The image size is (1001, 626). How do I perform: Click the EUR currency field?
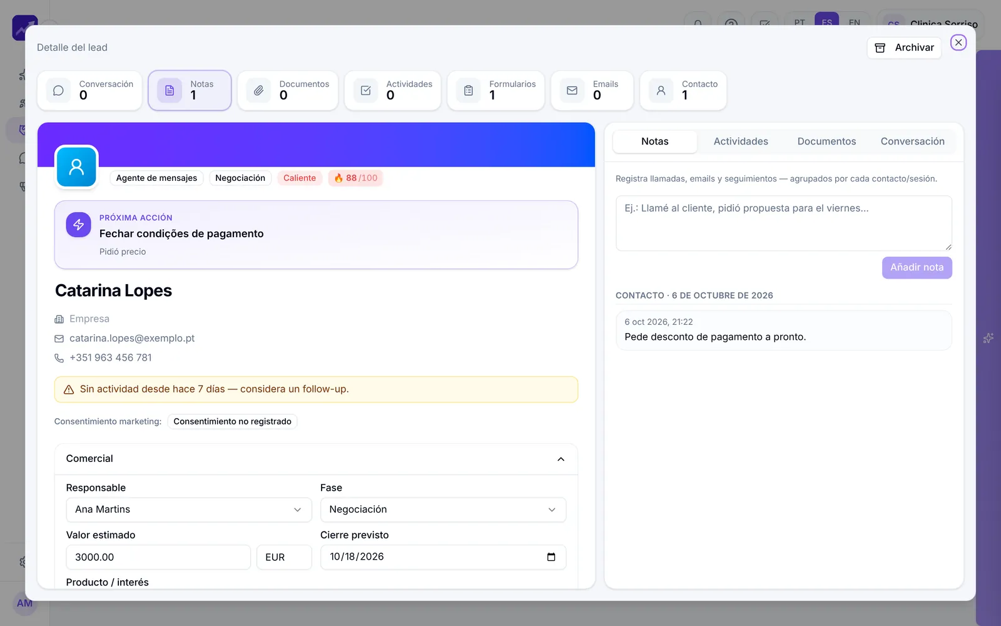click(x=284, y=557)
